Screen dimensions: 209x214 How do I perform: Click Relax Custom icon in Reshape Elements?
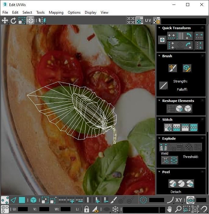[x=188, y=109]
